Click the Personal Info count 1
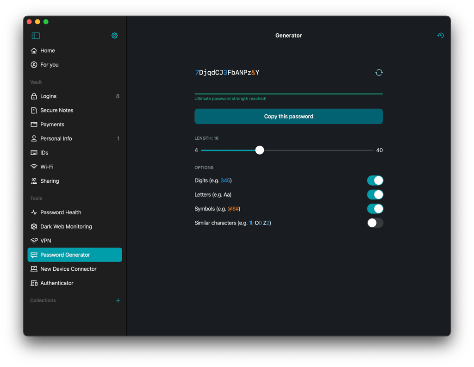474x367 pixels. pos(118,138)
